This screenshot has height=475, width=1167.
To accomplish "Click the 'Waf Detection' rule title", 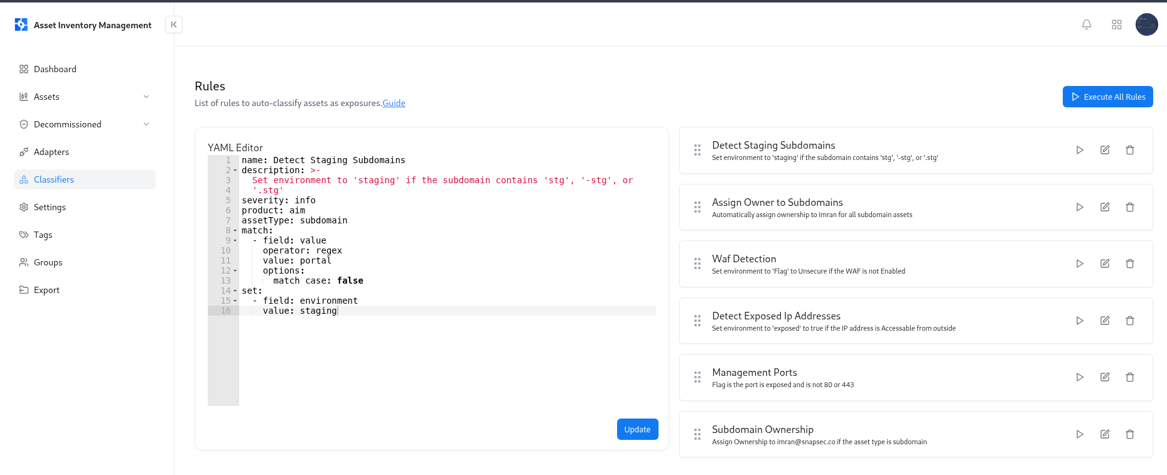I will point(744,259).
